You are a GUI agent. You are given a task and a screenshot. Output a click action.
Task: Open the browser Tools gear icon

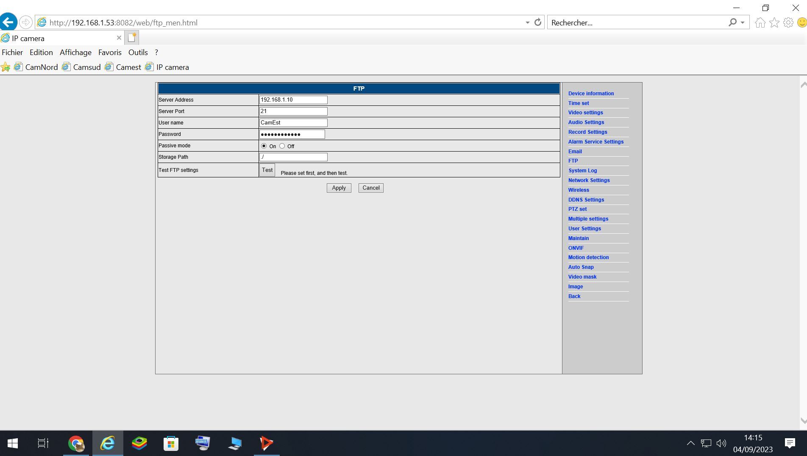[x=788, y=22]
